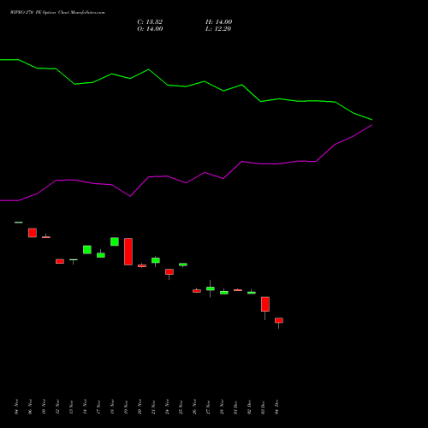Click the 20 Nov date label
This screenshot has width=428, height=428.
click(140, 407)
